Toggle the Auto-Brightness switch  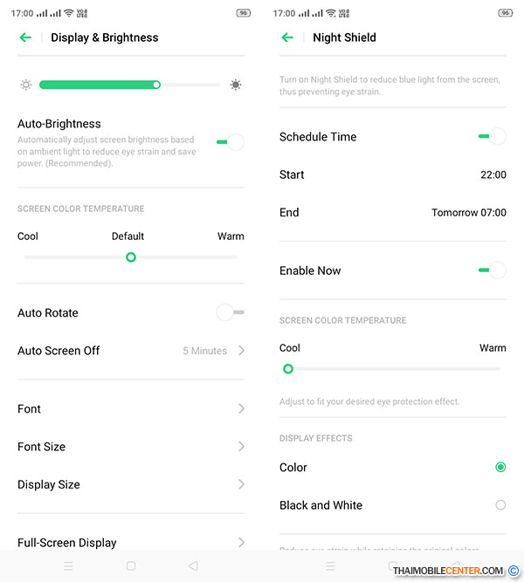[x=231, y=141]
